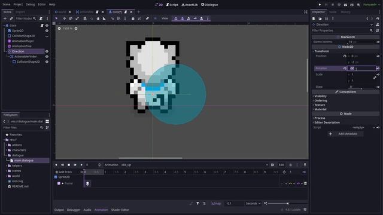Click the Add Track button
383x215 pixels.
pyautogui.click(x=63, y=172)
